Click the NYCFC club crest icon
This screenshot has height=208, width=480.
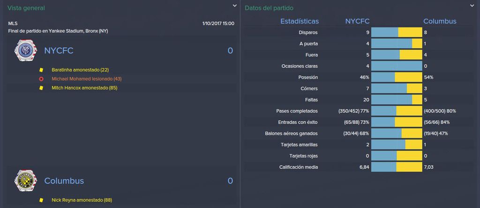[26, 50]
